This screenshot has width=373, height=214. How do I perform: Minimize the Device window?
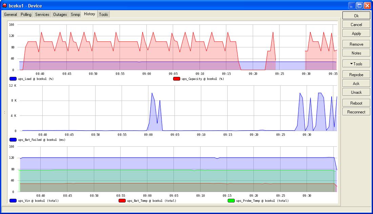click(352, 5)
